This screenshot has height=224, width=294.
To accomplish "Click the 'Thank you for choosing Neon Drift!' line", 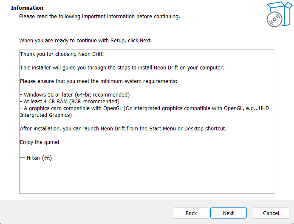I will [x=62, y=54].
